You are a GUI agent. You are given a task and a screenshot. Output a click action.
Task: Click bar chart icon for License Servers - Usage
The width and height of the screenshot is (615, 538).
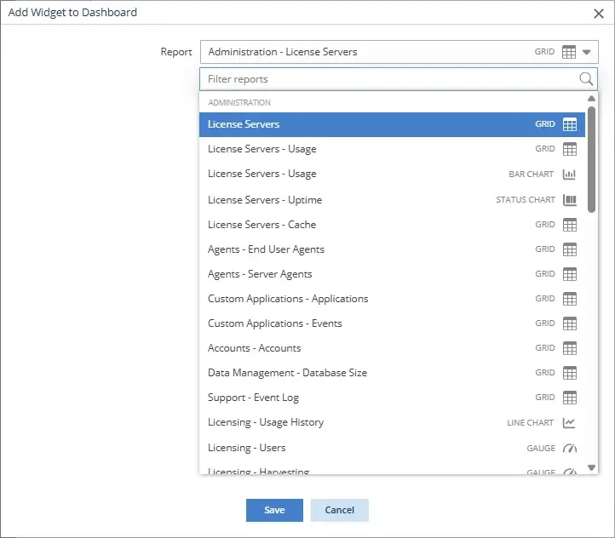pyautogui.click(x=569, y=174)
